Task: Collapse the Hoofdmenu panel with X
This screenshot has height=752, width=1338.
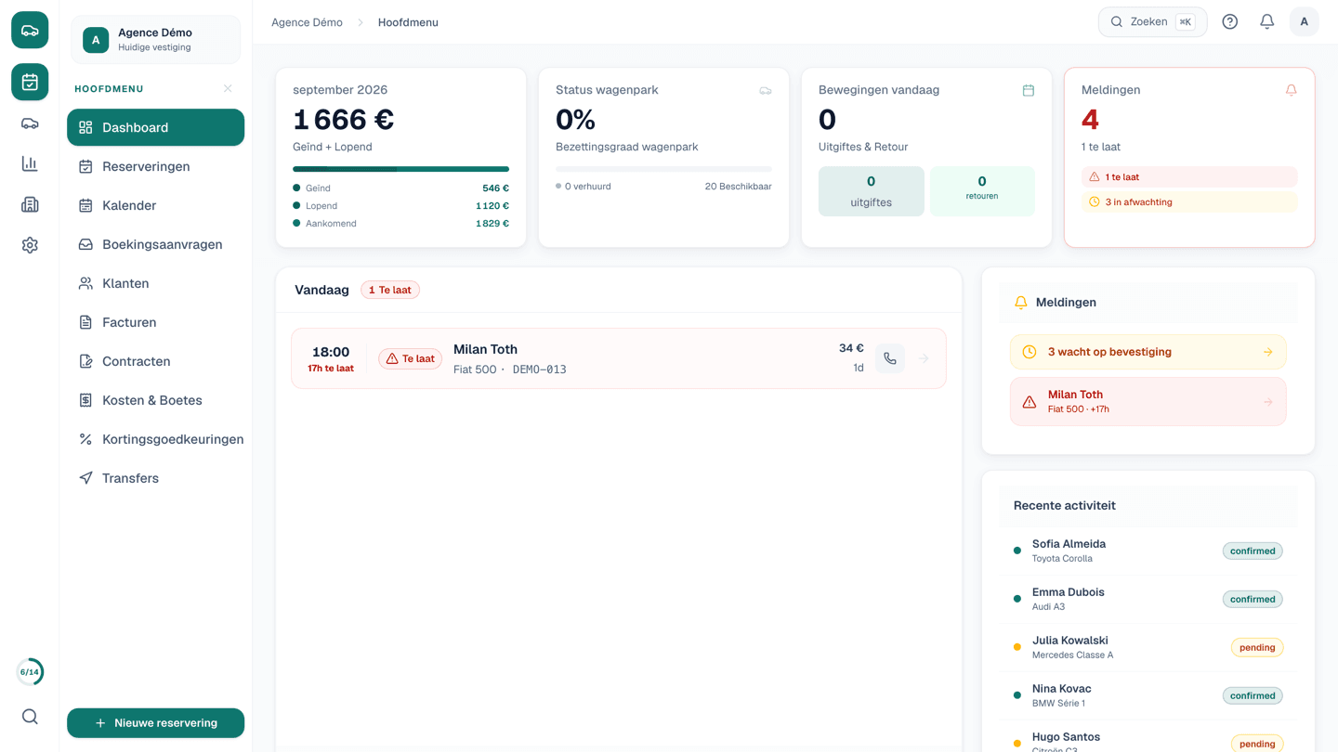Action: coord(228,88)
